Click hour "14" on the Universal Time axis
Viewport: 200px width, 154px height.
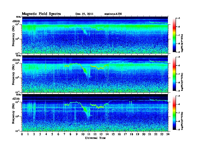point(107,134)
